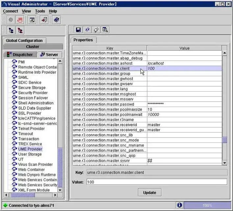Select the Cluster tab
The width and height of the screenshot is (233, 211).
tap(33, 47)
